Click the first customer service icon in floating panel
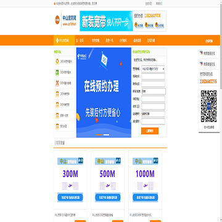The height and width of the screenshot is (222, 222). click(201, 53)
